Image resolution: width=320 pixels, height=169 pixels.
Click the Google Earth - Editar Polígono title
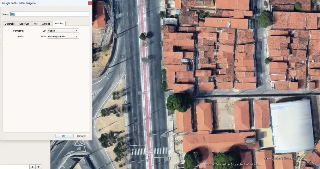click(x=19, y=3)
